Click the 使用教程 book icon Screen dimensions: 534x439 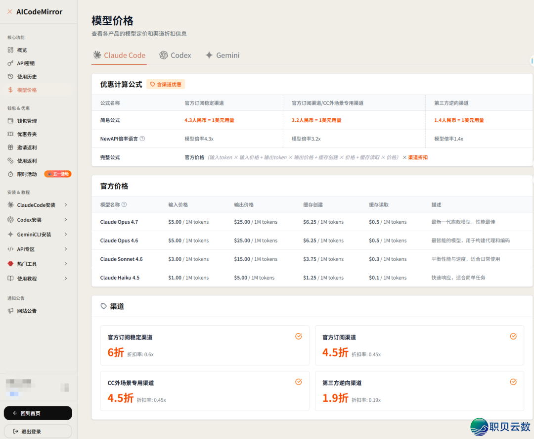pos(10,278)
